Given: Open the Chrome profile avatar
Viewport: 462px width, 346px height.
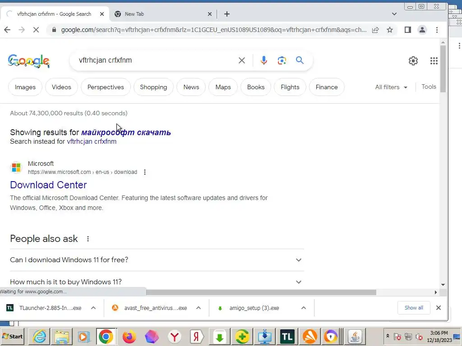Looking at the screenshot, I should 422,30.
